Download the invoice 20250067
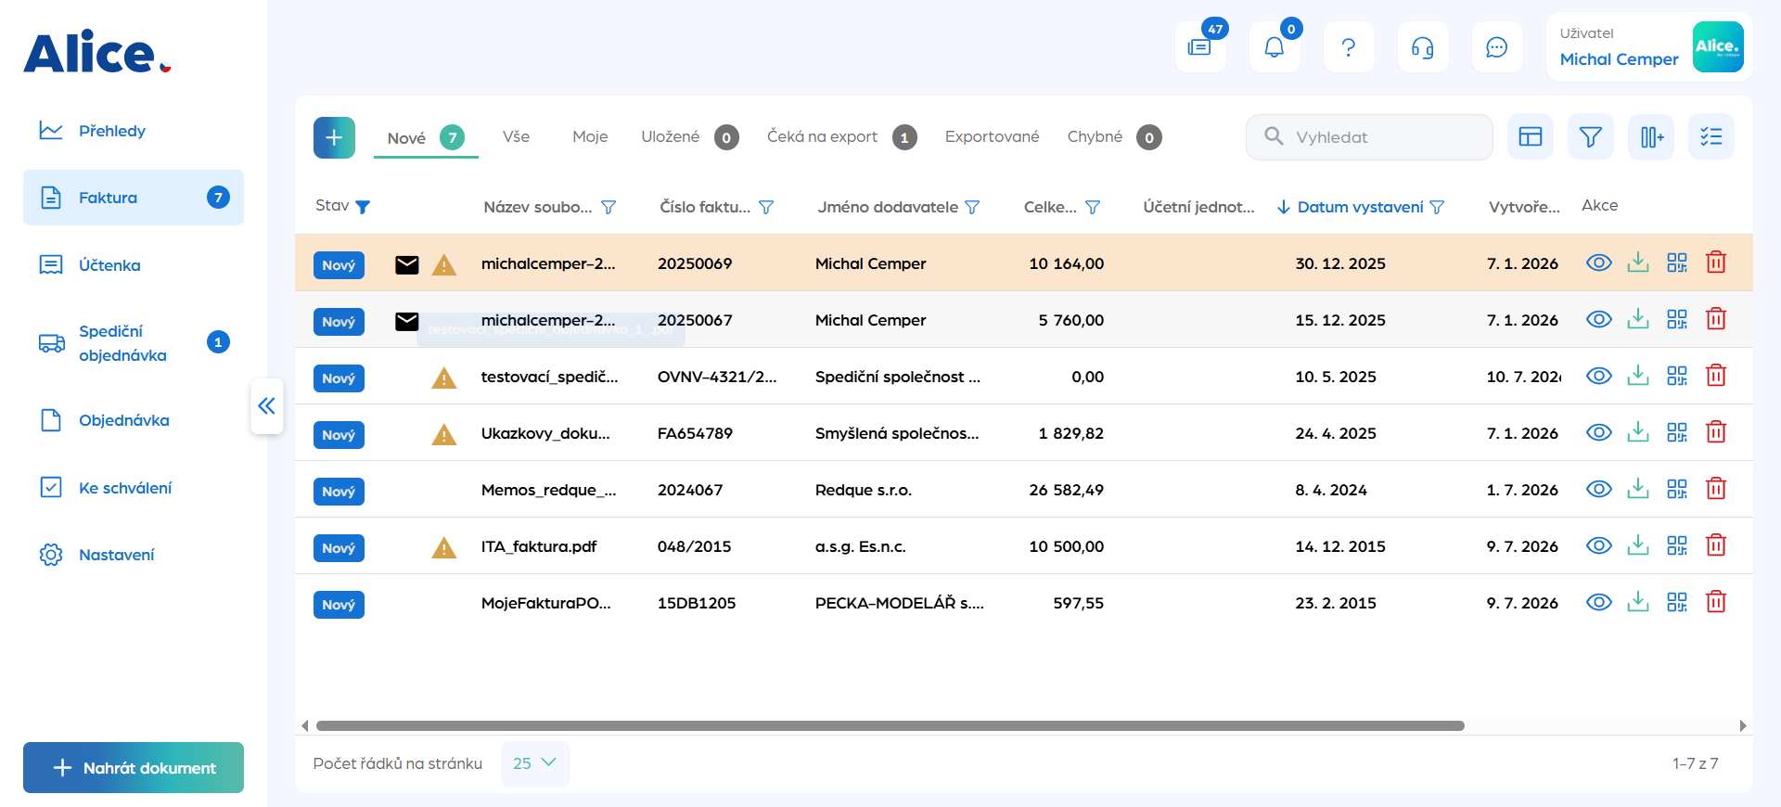 [x=1638, y=319]
